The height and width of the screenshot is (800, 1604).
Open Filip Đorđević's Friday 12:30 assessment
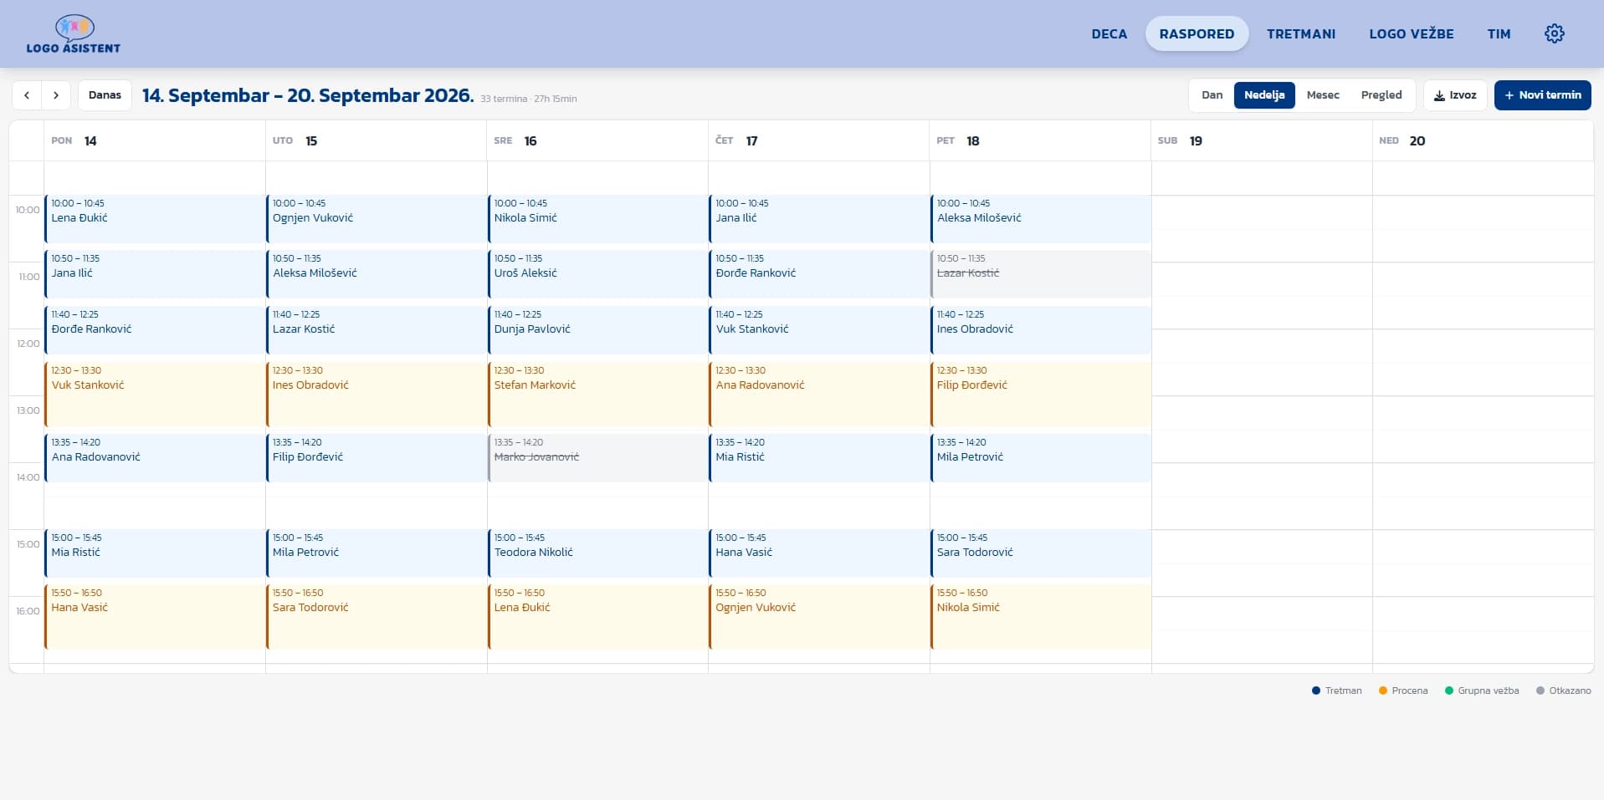[1040, 395]
